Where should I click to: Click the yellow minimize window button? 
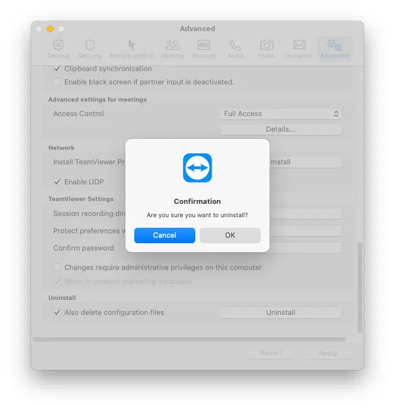click(x=50, y=29)
